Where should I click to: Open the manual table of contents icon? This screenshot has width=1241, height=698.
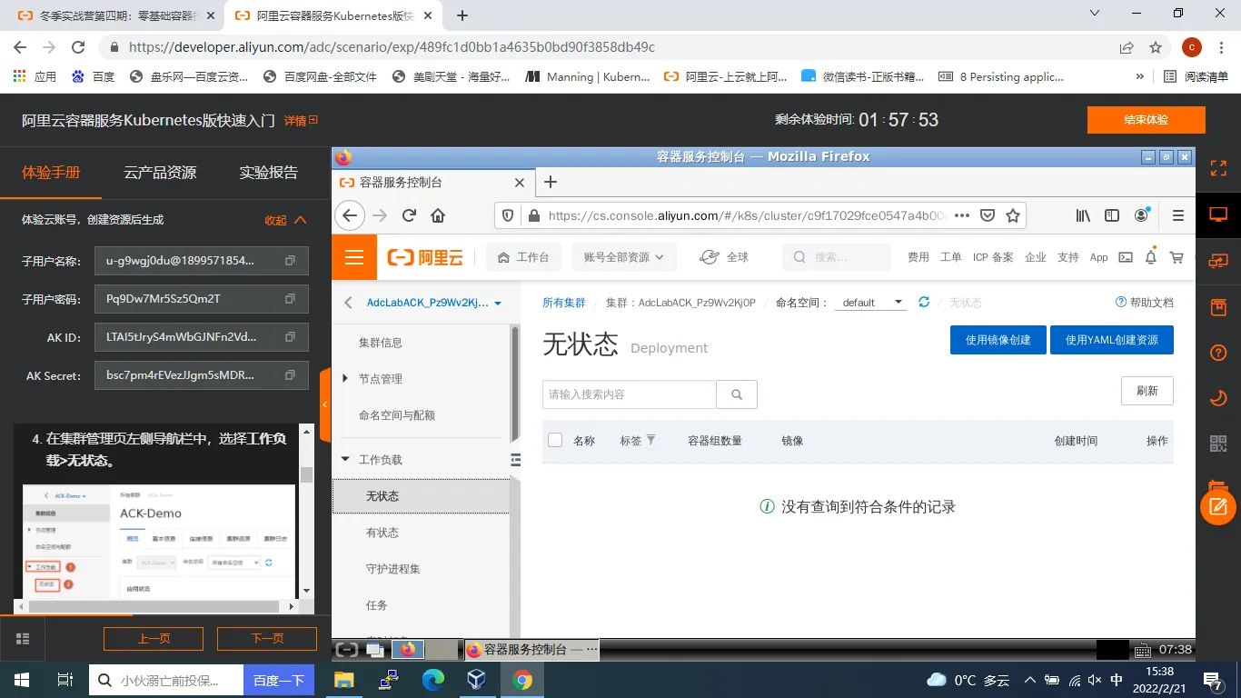click(23, 639)
